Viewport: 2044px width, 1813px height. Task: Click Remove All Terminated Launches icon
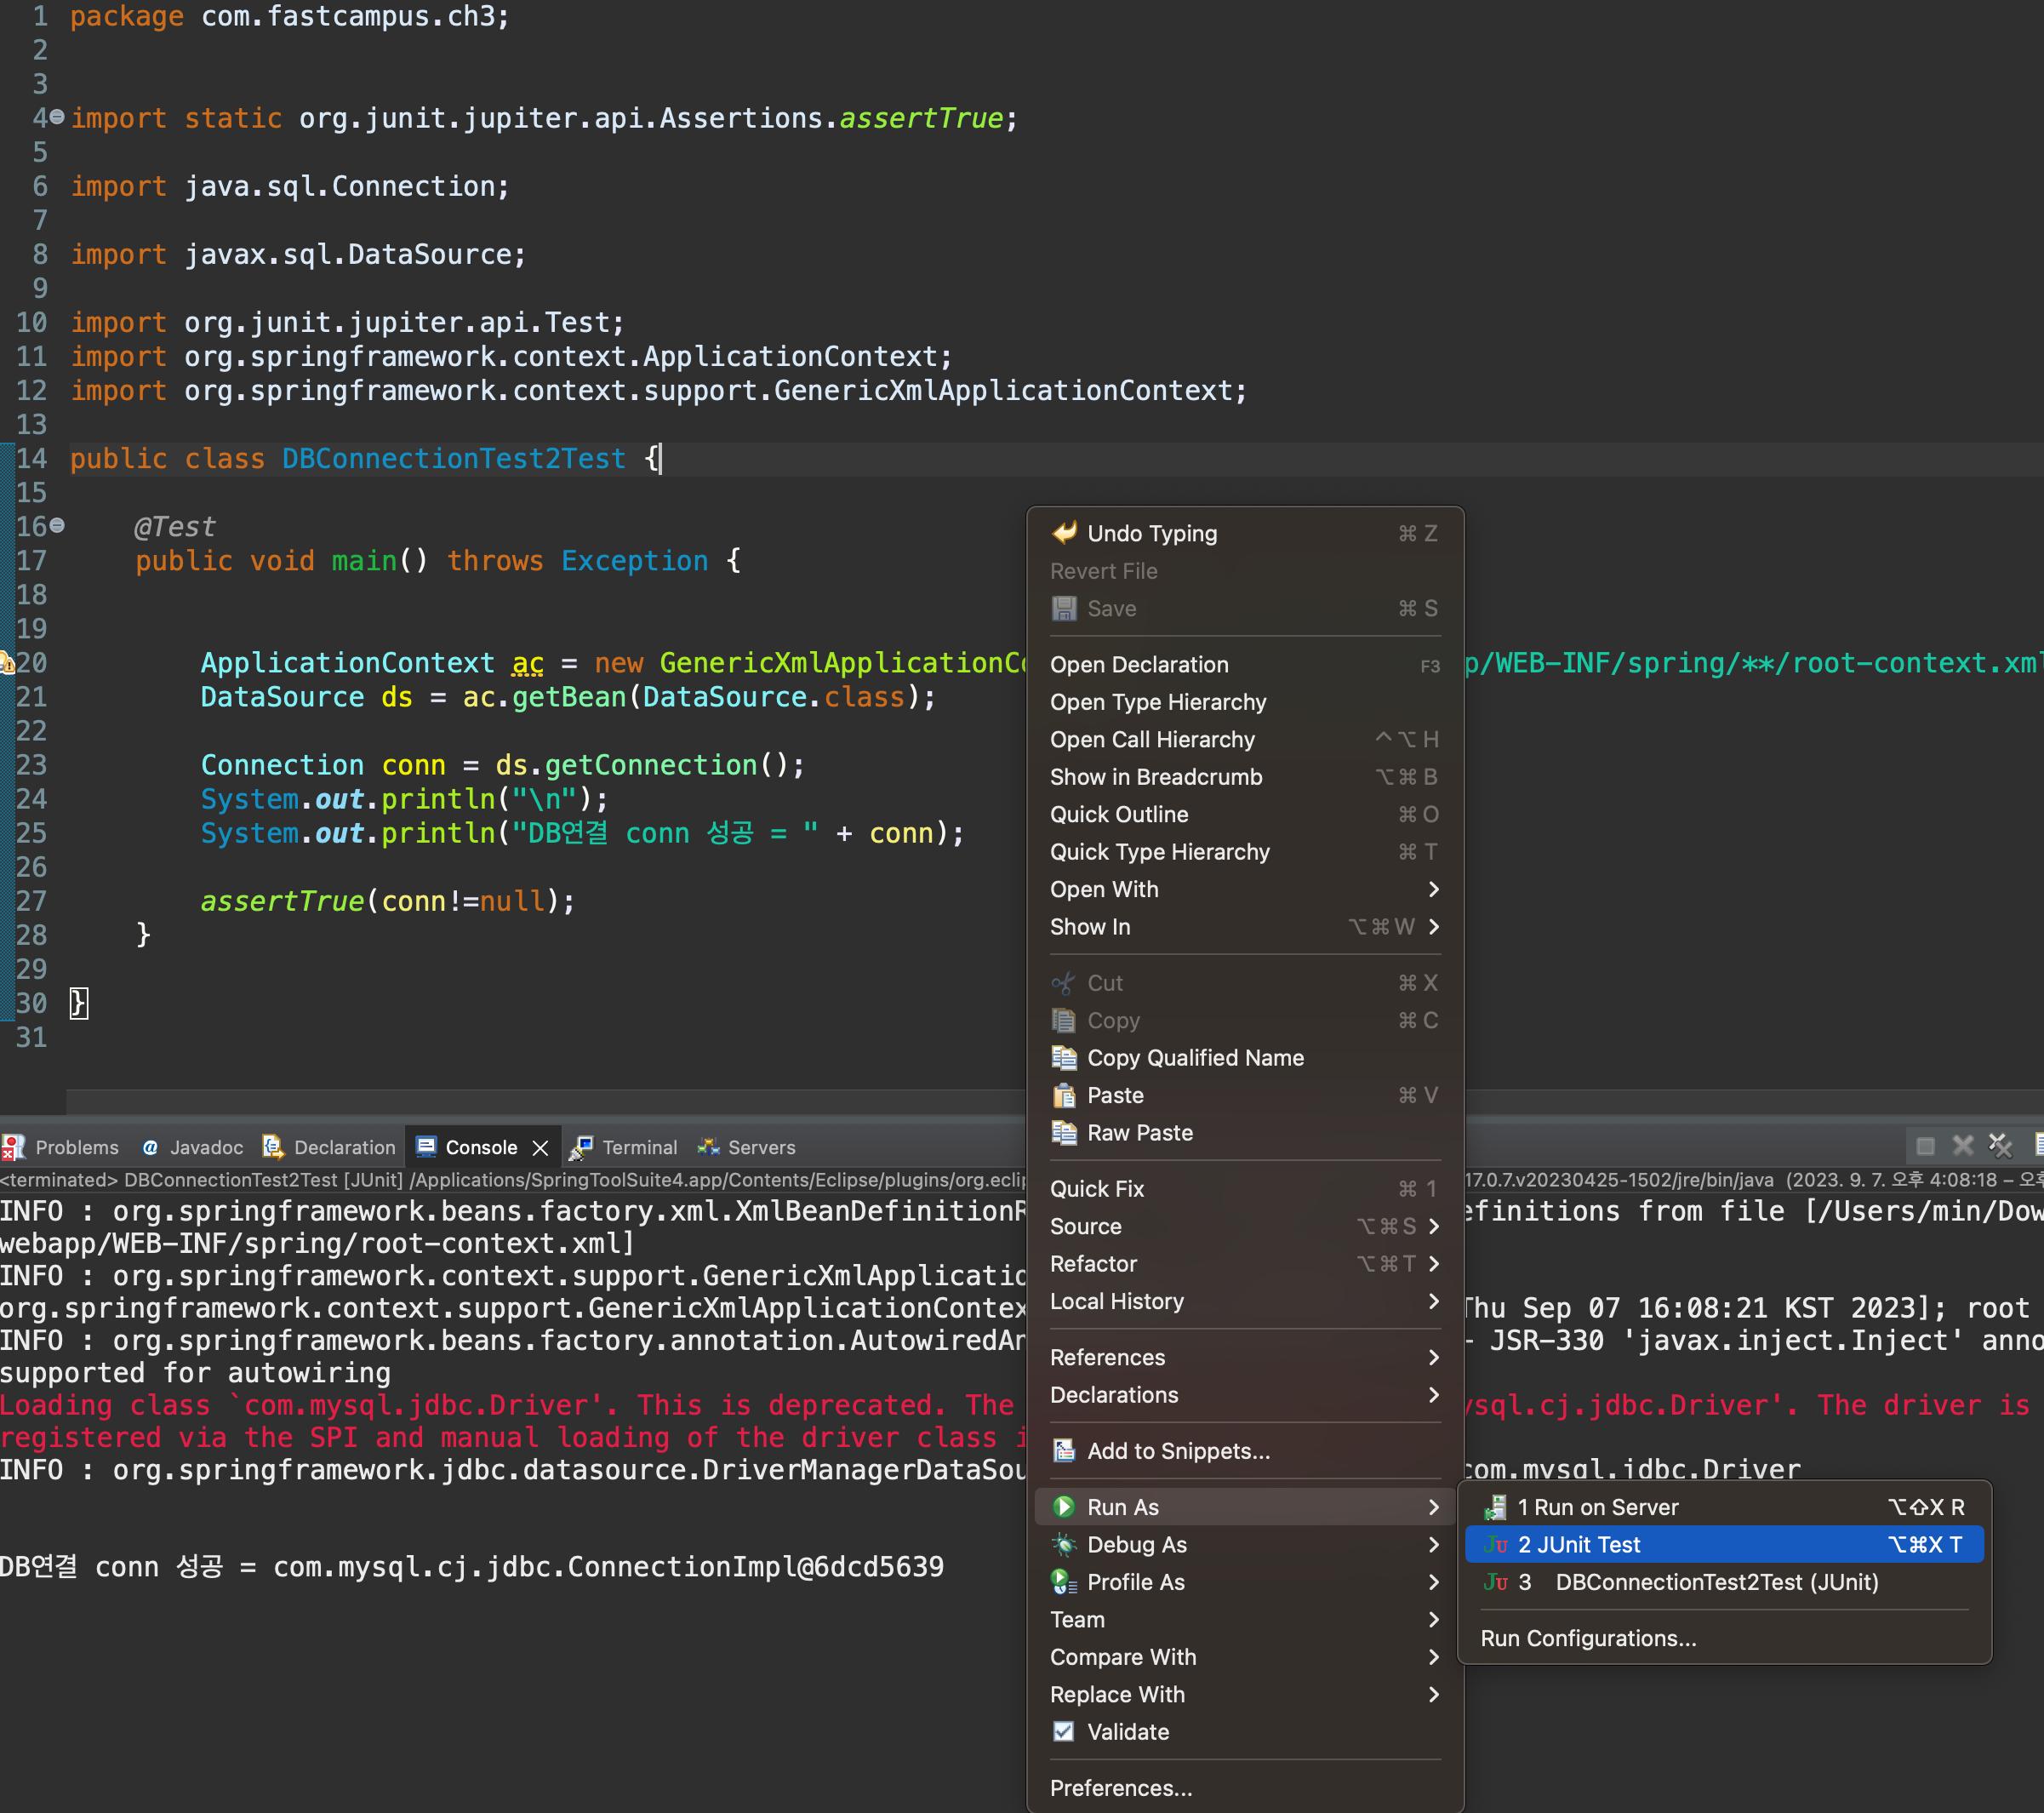coord(2000,1146)
